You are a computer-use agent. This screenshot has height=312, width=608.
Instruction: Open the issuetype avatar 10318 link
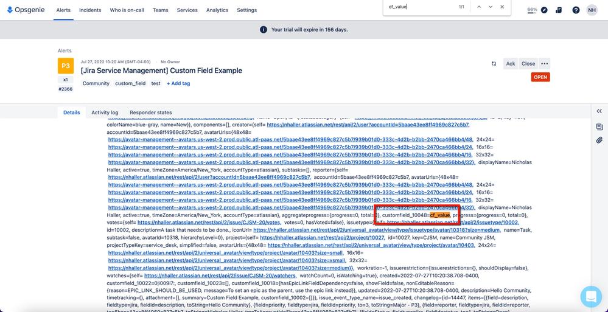377,231
